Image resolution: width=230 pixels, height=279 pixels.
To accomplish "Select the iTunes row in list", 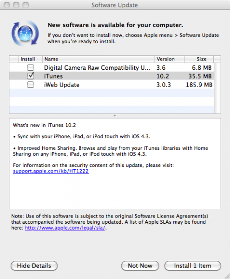I will (112, 76).
